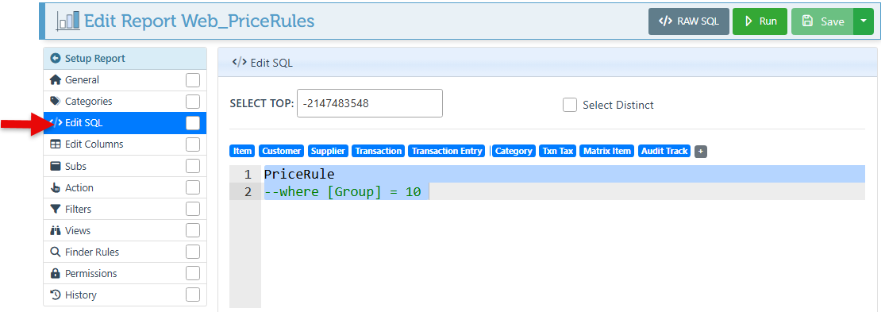
Task: Insert the Transaction table tag
Action: coord(378,151)
